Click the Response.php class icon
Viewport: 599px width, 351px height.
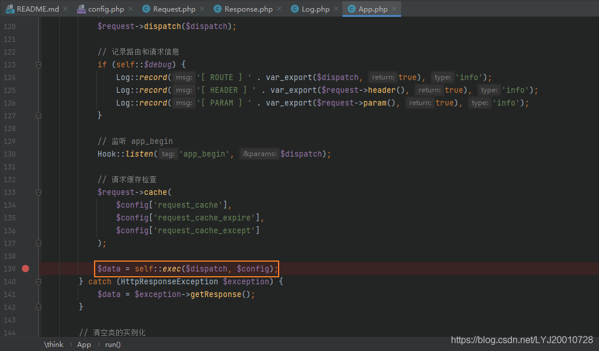point(217,9)
